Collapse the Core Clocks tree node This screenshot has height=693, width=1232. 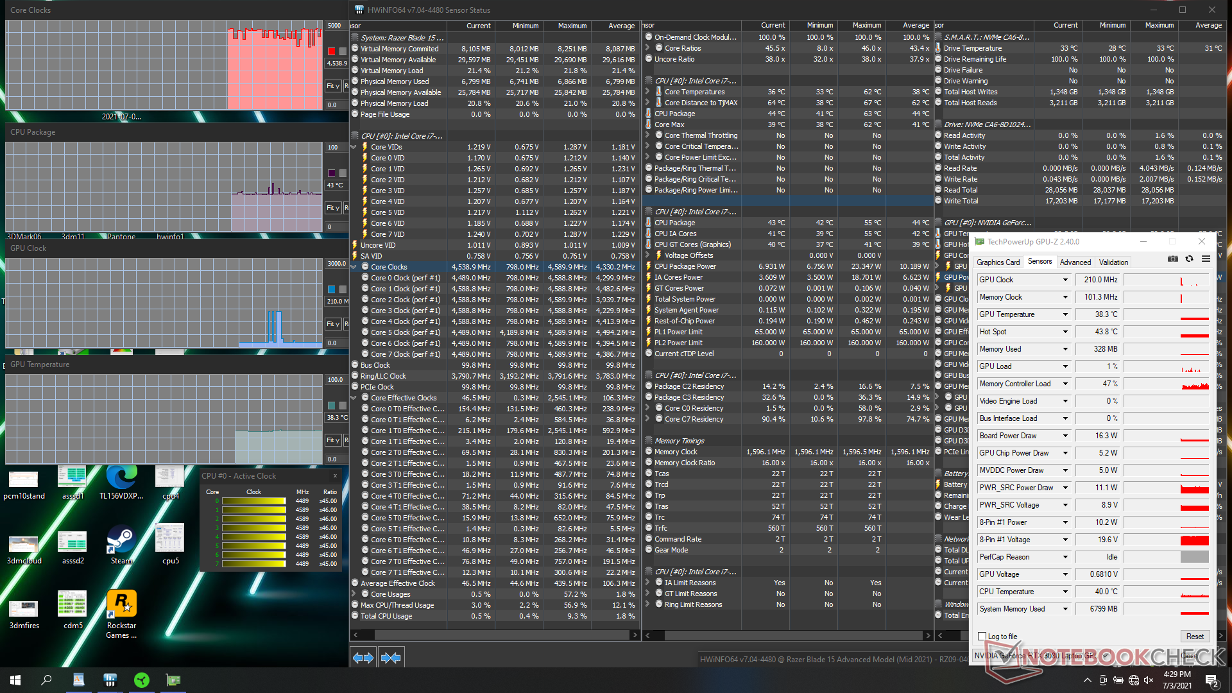coord(354,267)
